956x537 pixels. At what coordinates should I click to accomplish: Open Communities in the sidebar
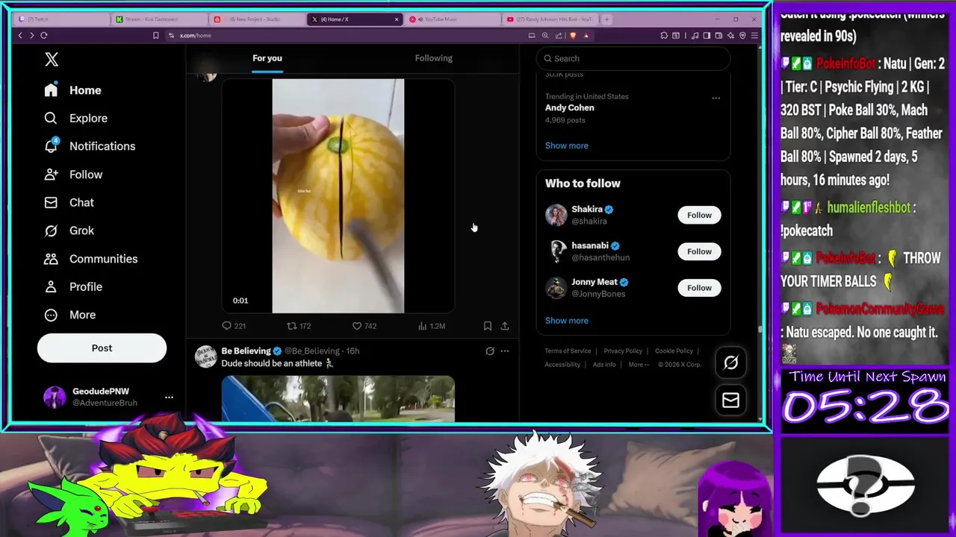90,259
